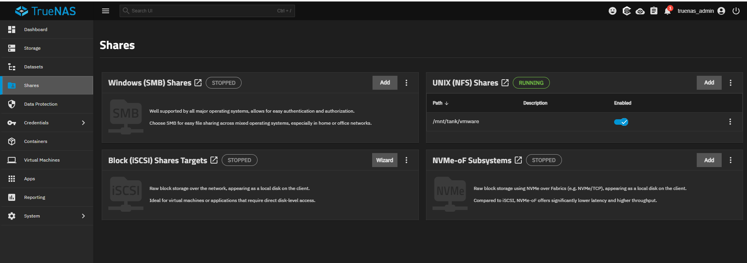Open the Jobs clipboard icon
This screenshot has height=263, width=747.
(x=654, y=11)
